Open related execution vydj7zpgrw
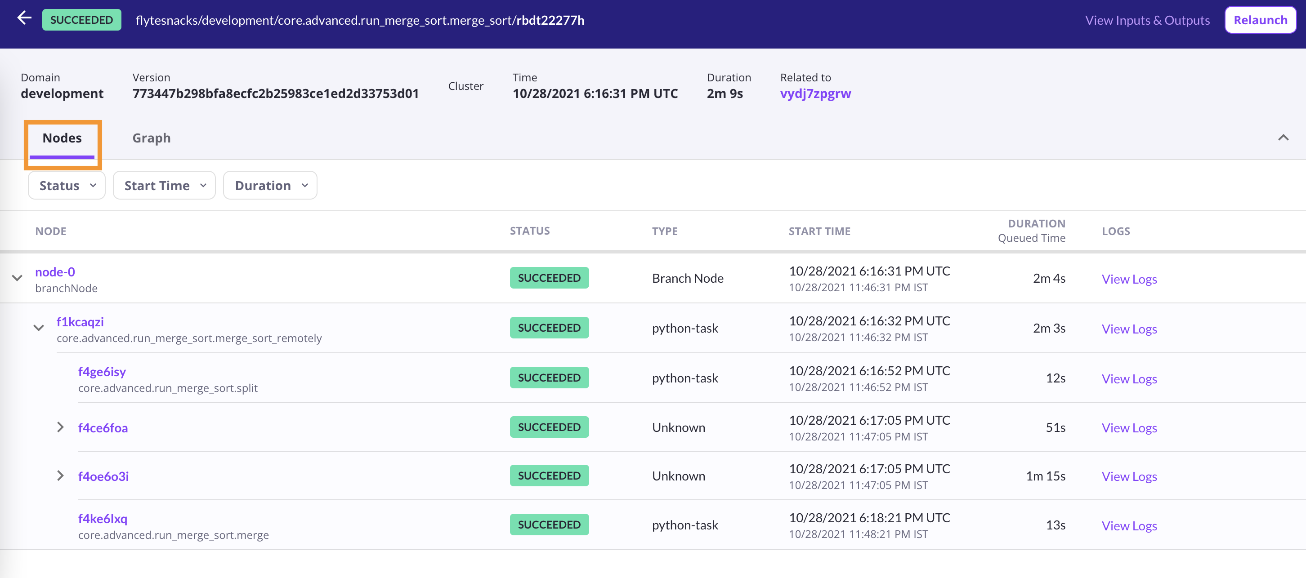This screenshot has width=1306, height=578. pyautogui.click(x=815, y=94)
